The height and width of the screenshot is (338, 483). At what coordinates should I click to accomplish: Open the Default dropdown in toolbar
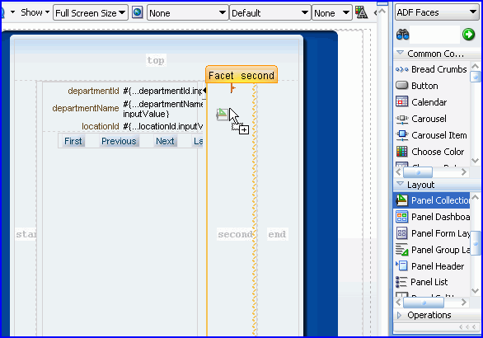point(270,12)
